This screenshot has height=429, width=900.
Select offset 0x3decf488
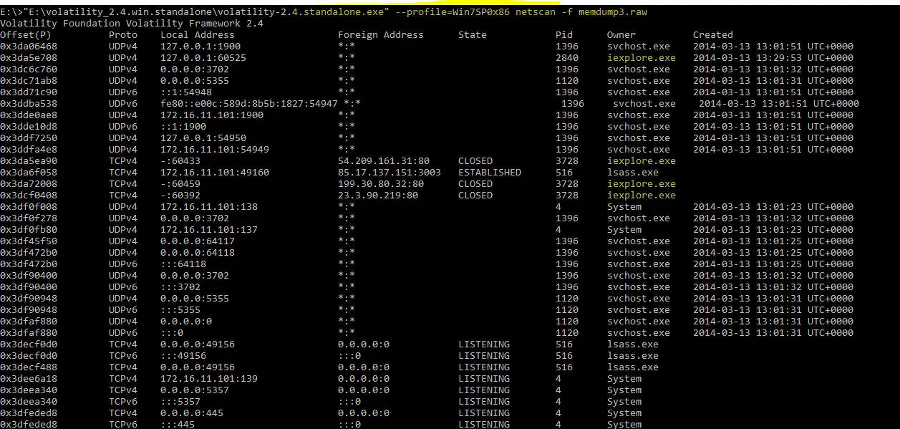[29, 367]
